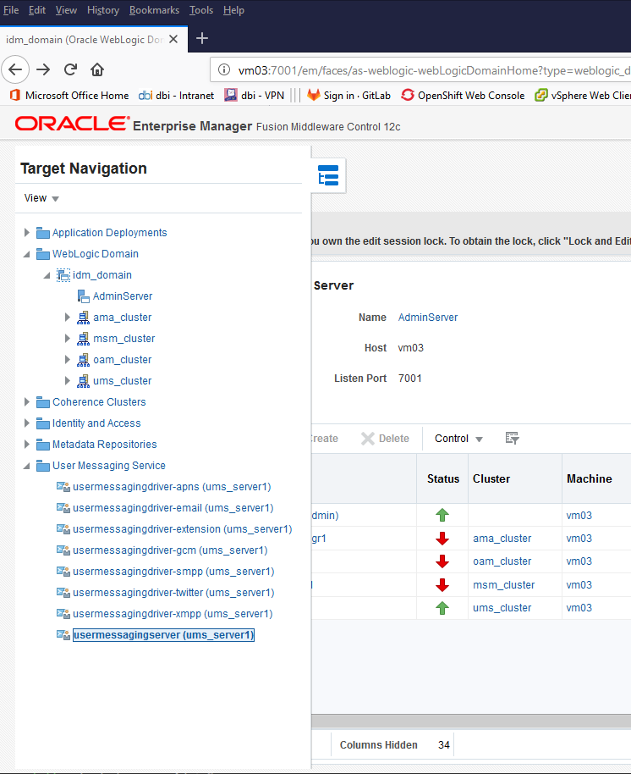Expand the oam_cluster node
The width and height of the screenshot is (631, 774).
[x=67, y=360]
